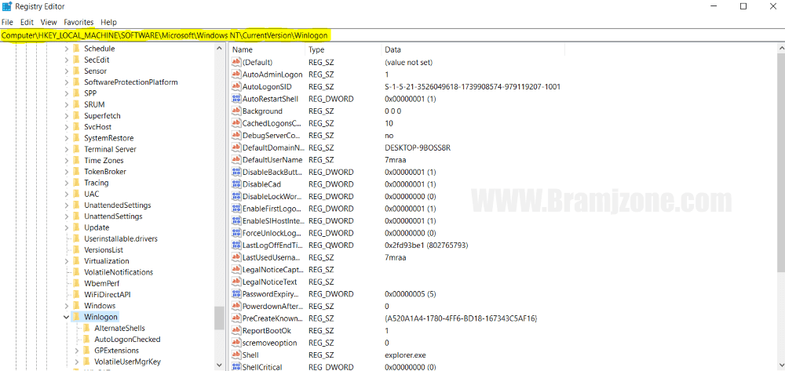Click the LegalNoticeText string value icon
This screenshot has width=785, height=371.
click(x=236, y=282)
